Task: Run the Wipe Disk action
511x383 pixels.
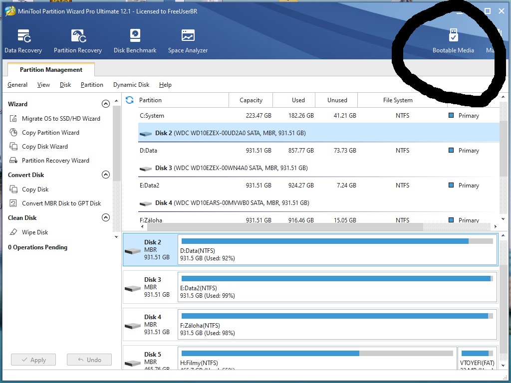Action: [35, 232]
